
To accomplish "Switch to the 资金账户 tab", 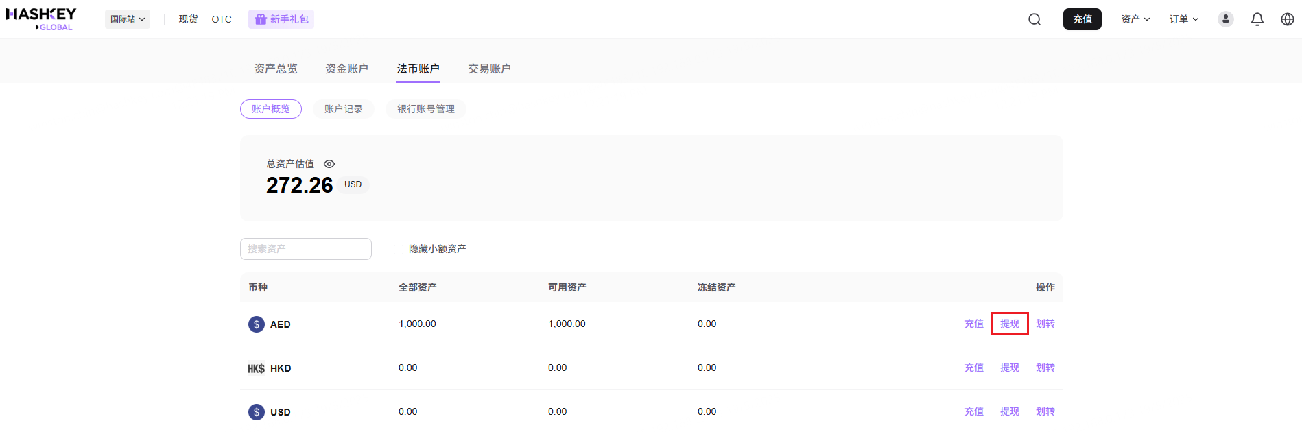I will pyautogui.click(x=346, y=69).
